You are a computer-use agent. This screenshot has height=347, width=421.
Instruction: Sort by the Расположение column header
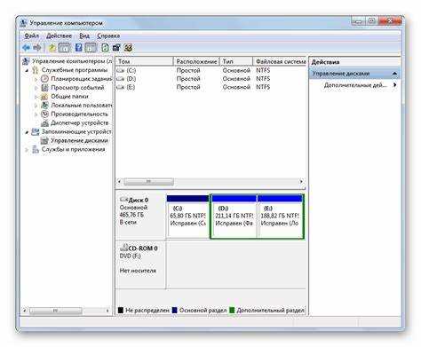(196, 61)
